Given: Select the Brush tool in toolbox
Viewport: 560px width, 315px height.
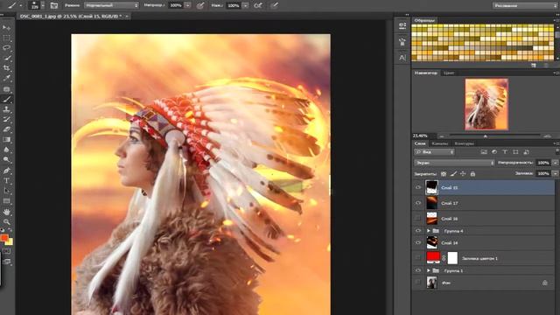Looking at the screenshot, I should click(x=6, y=99).
